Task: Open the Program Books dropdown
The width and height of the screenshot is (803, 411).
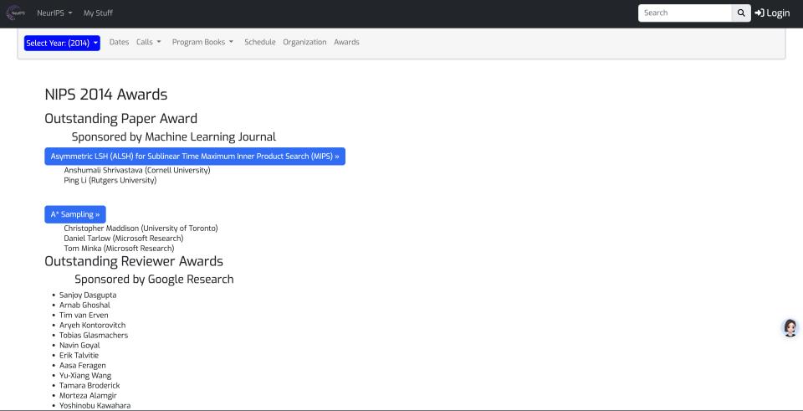Action: click(x=202, y=43)
